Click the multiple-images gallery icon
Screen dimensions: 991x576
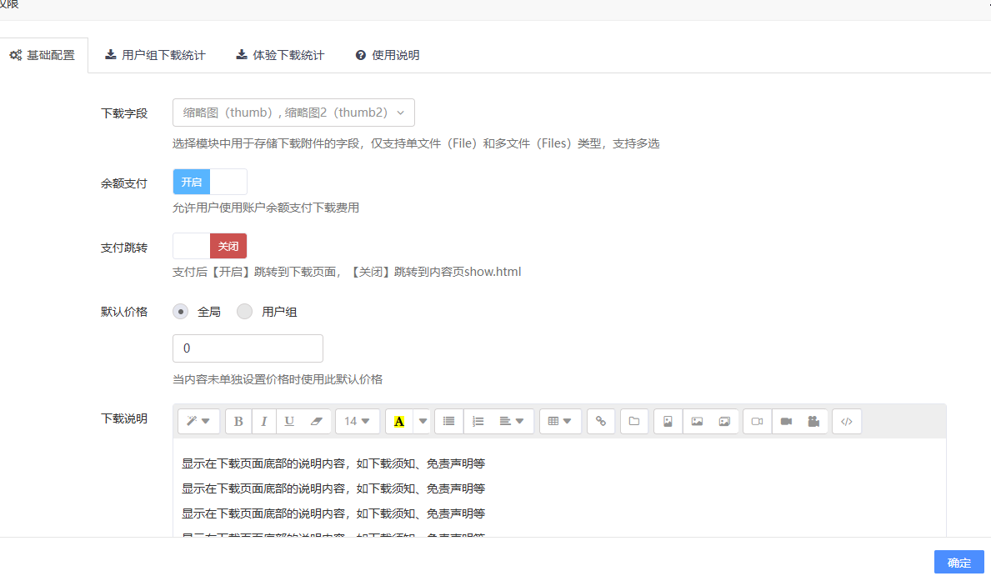[724, 421]
